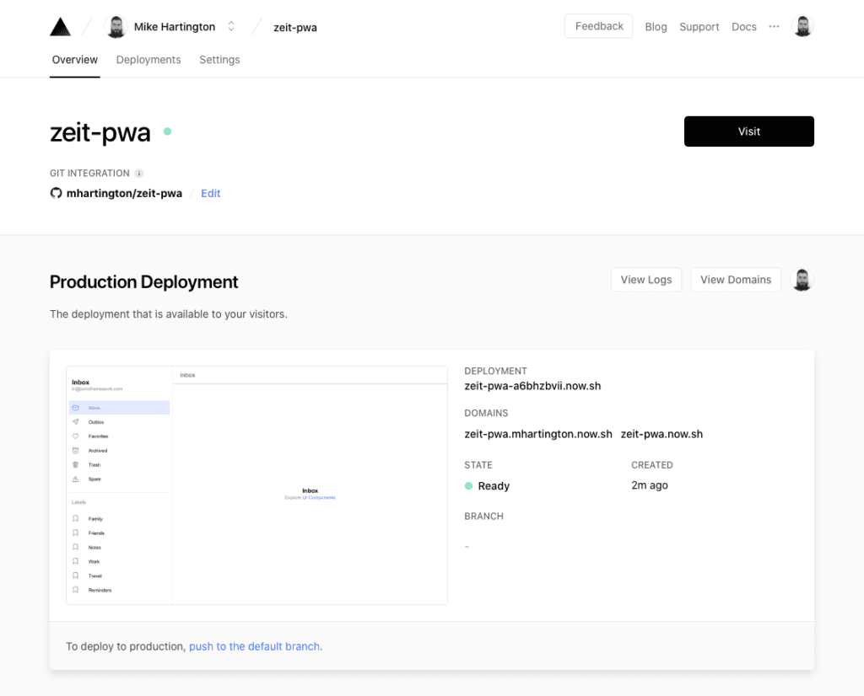Click the info icon next to GIT INTEGRATION

[140, 173]
